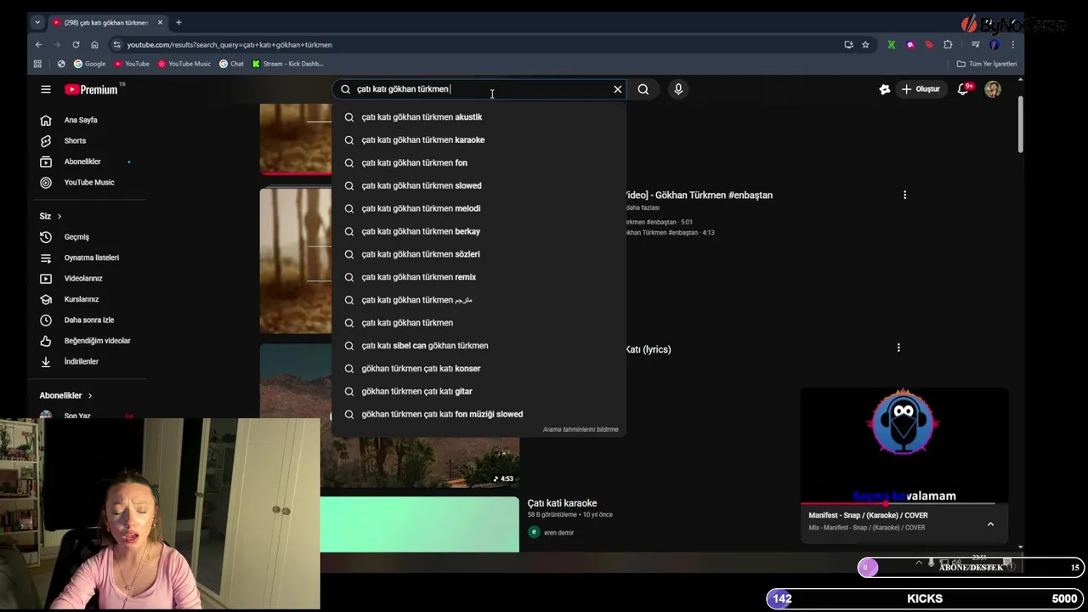Open the notifications bell
This screenshot has width=1088, height=612.
(964, 89)
